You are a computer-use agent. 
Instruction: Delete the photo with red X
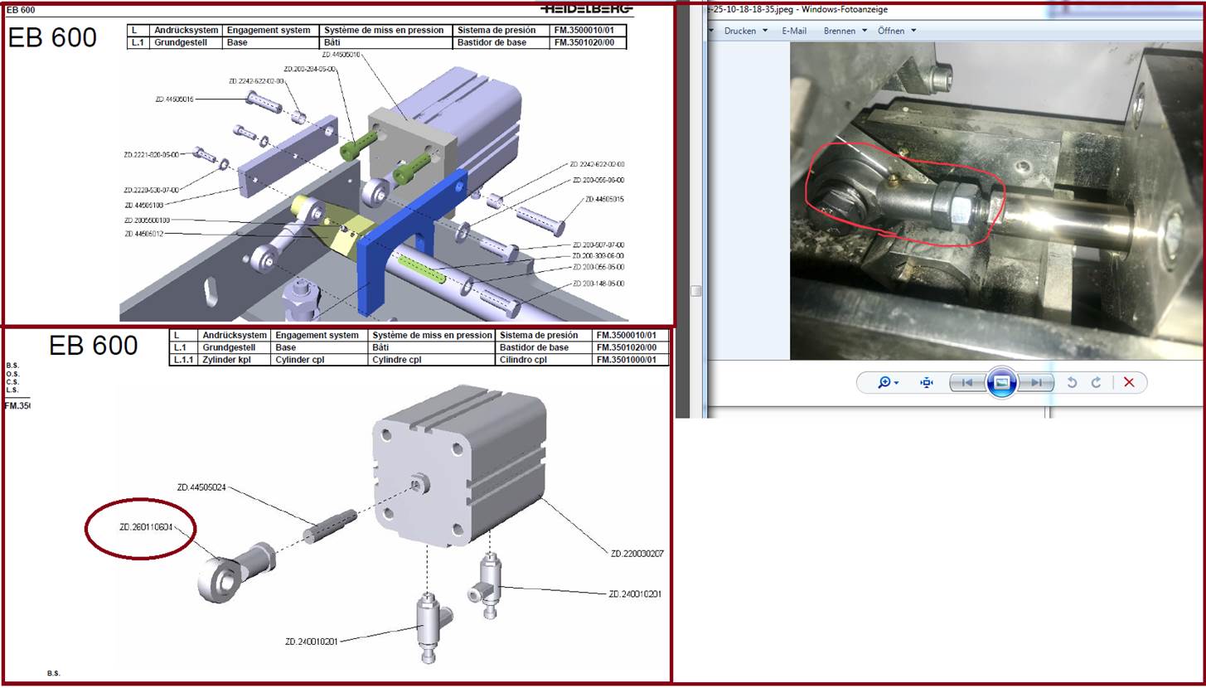tap(1128, 382)
